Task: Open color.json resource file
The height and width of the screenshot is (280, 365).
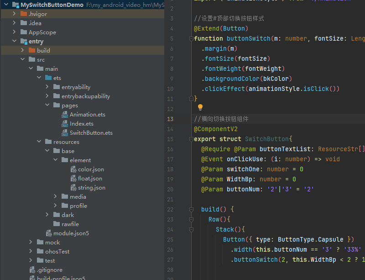Action: (x=91, y=169)
